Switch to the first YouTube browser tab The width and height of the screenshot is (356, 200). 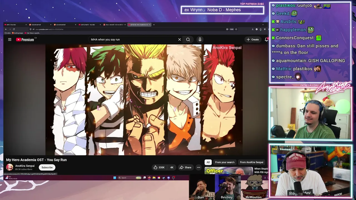(x=15, y=25)
